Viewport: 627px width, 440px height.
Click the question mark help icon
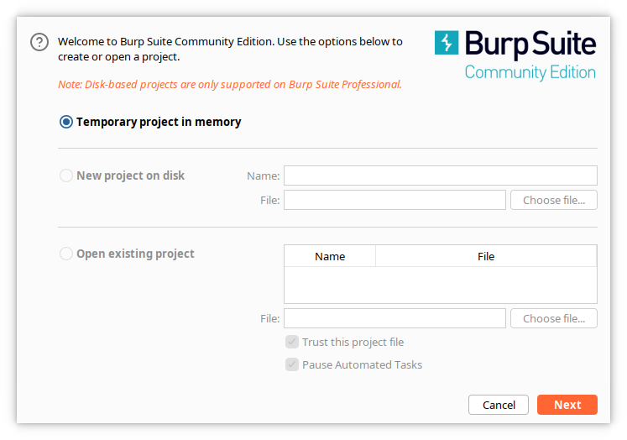(x=39, y=43)
